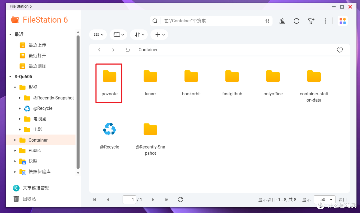This screenshot has height=213, width=360.
Task: Collapse the 最近 section
Action: 10,34
